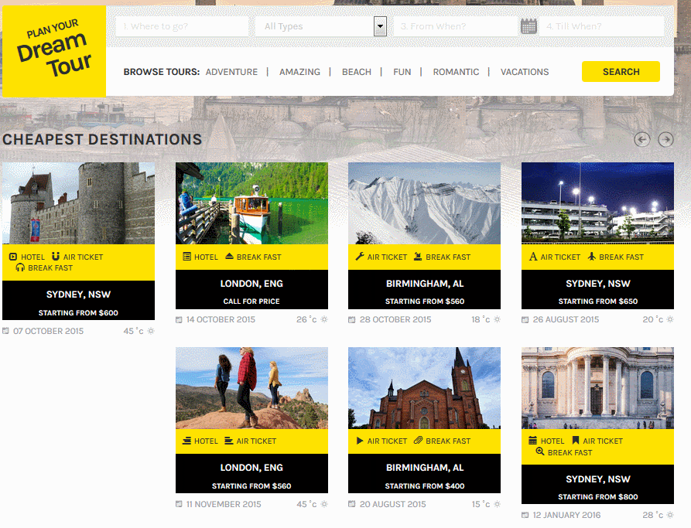
Task: Click the 28 °c temperature text
Action: pyautogui.click(x=652, y=515)
